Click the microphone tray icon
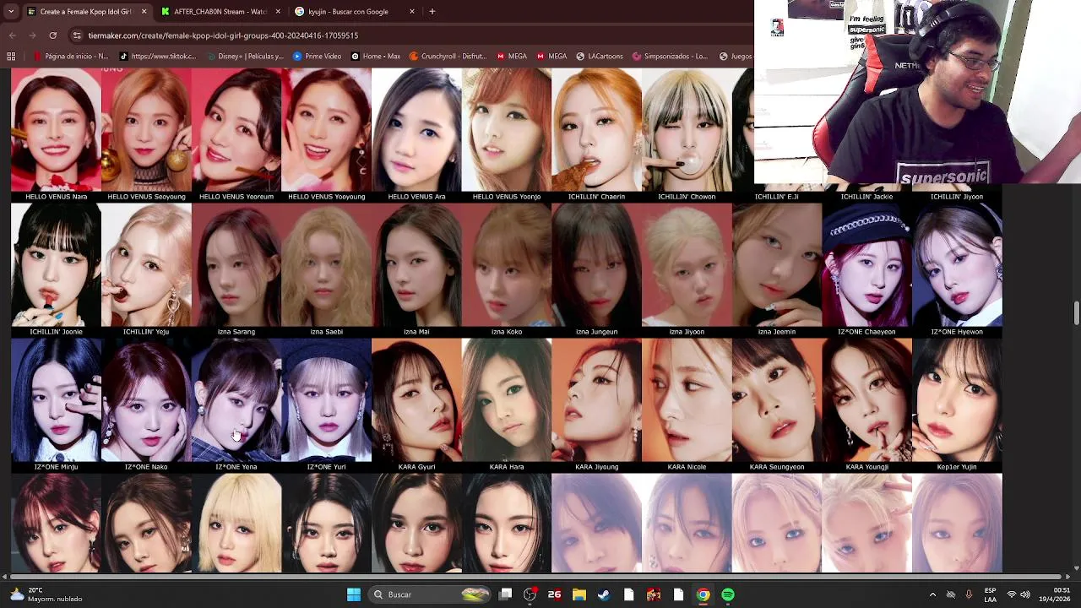 (969, 594)
